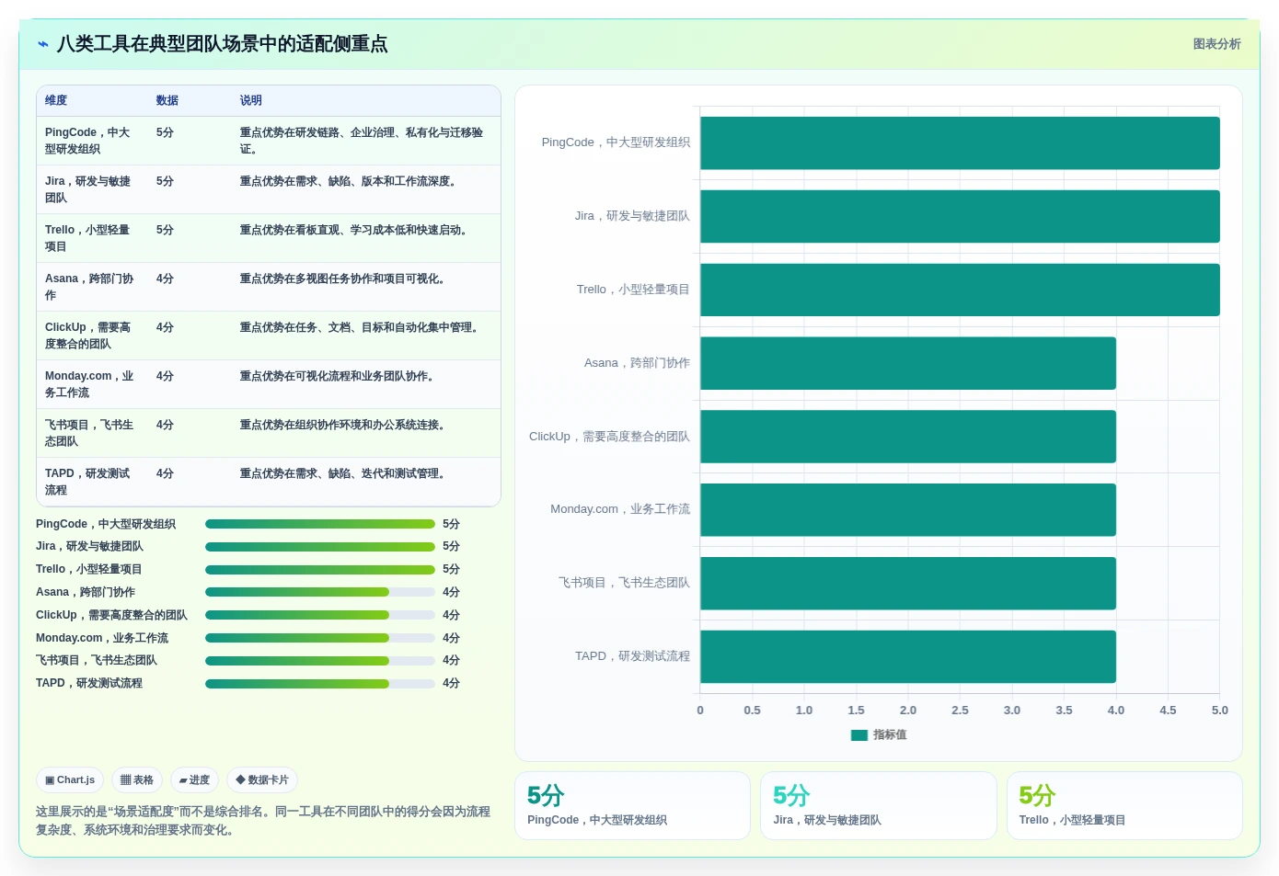Click the Monday.com bar in the chart
This screenshot has height=876, width=1279.
pos(908,509)
